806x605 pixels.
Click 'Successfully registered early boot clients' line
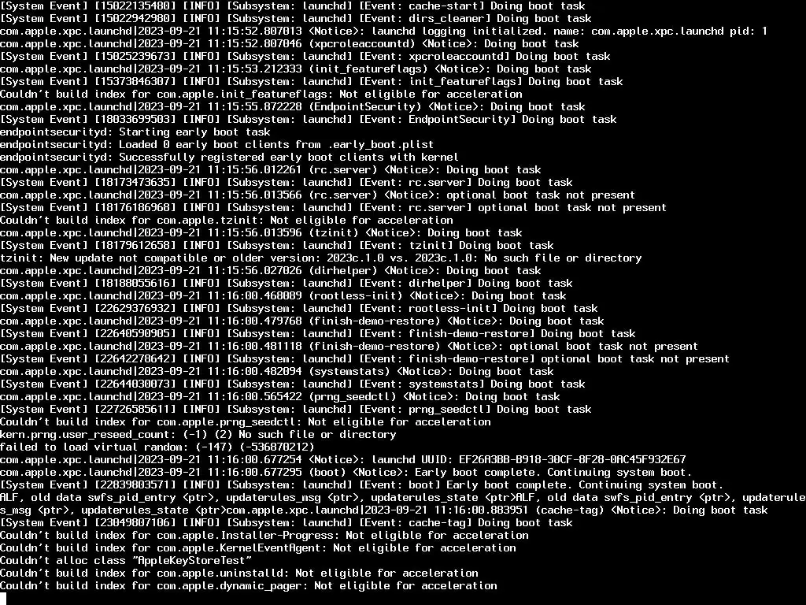tap(229, 157)
